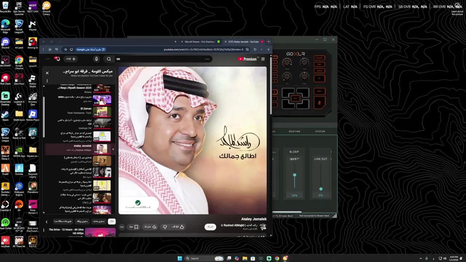
Task: Open YouTube Premium home logo
Action: 248,59
